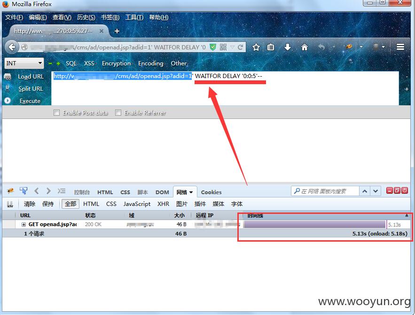Toggle 保持 persist in network panel

(48, 204)
